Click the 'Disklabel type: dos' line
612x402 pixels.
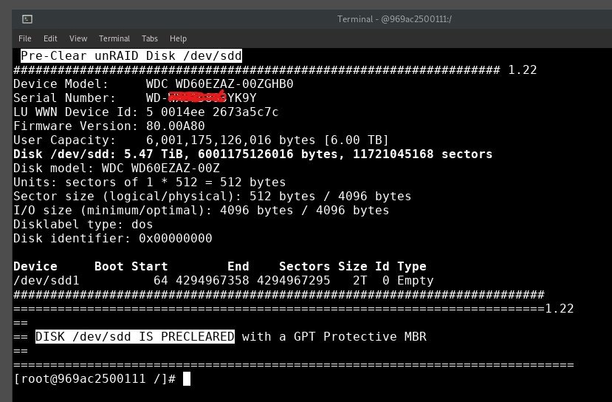83,224
